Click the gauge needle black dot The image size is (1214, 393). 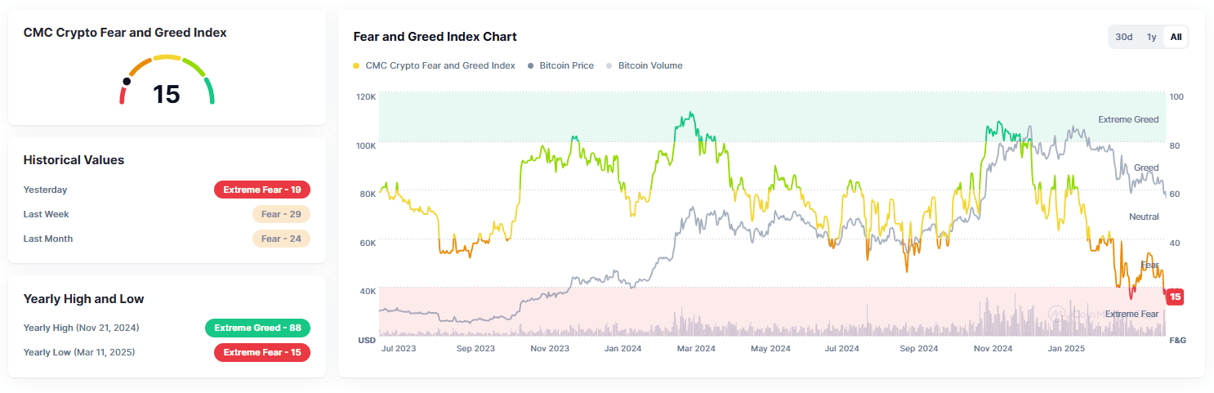tap(127, 82)
